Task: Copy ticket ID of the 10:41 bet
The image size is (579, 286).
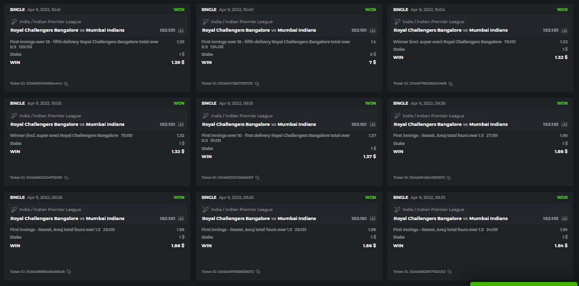Action: pos(66,84)
